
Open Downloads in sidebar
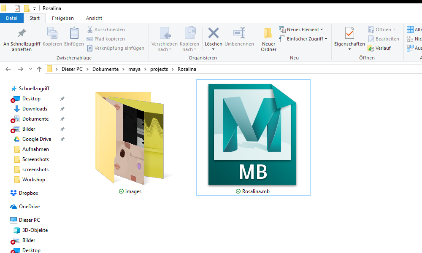tap(35, 109)
